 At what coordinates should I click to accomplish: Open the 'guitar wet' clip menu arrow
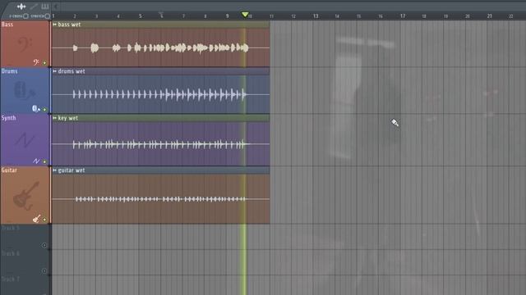tap(55, 170)
